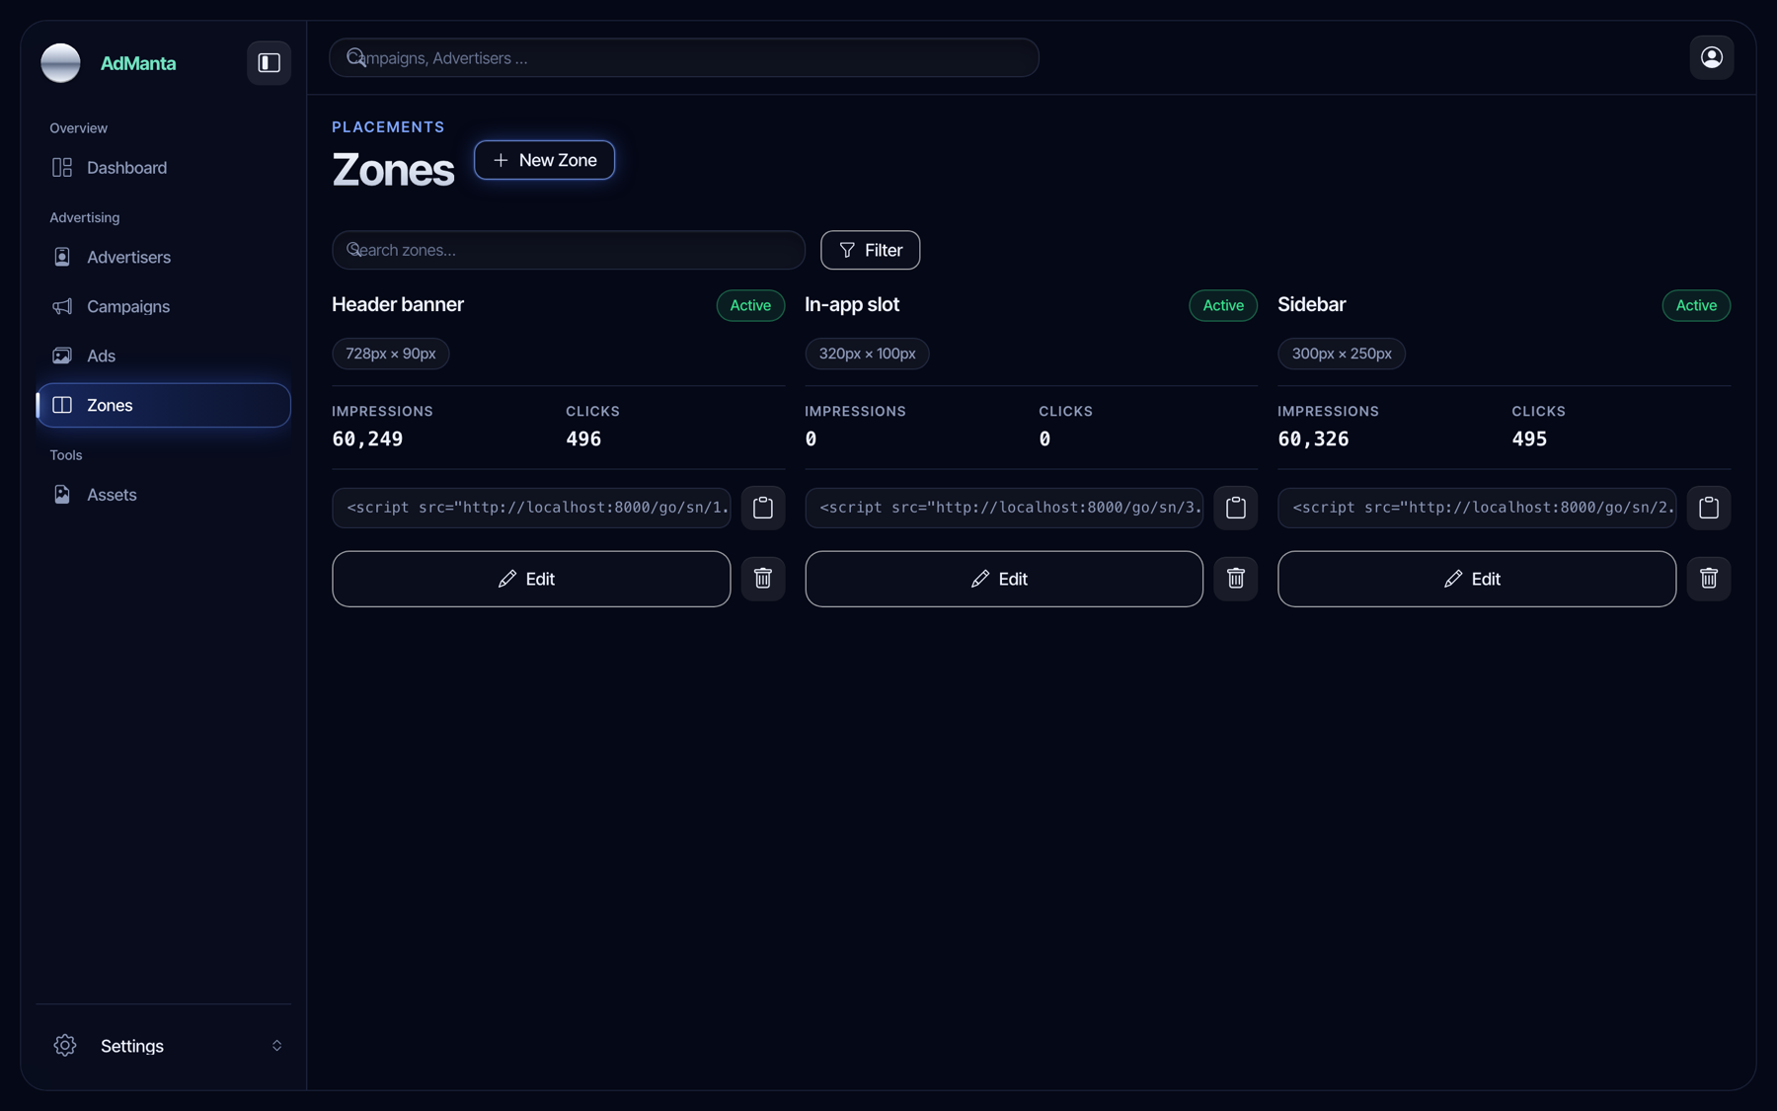
Task: Click the clicks value 496
Action: 583,439
